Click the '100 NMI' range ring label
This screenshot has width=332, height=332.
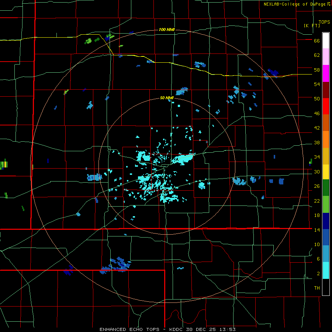tap(167, 30)
